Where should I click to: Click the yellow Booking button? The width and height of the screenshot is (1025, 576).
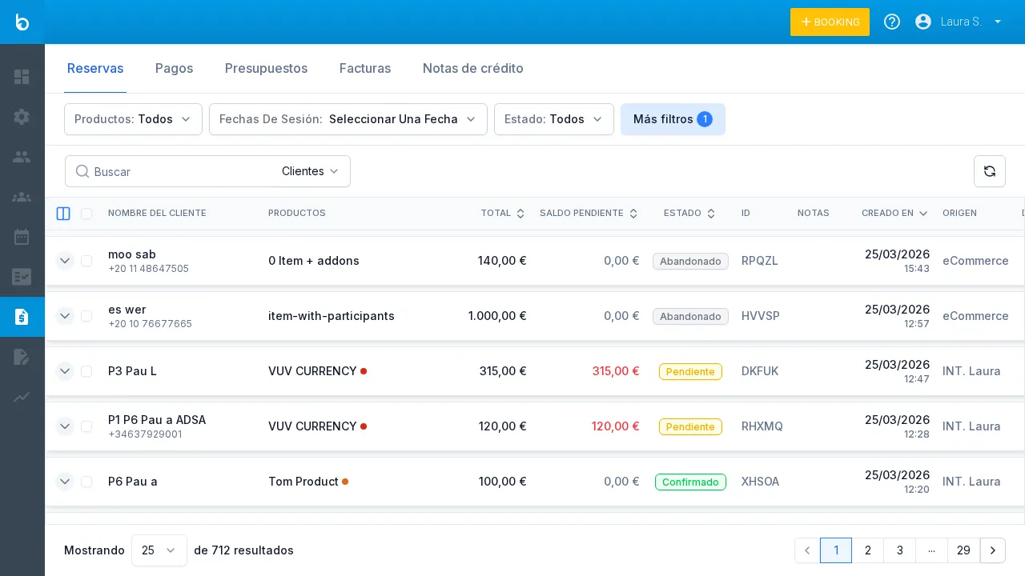pos(830,22)
